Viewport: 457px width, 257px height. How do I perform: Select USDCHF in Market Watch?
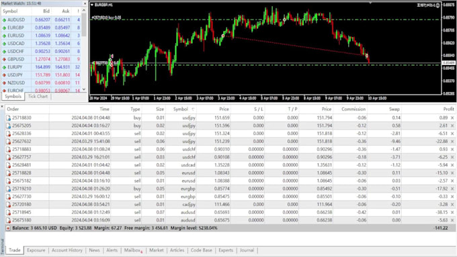tap(41, 51)
